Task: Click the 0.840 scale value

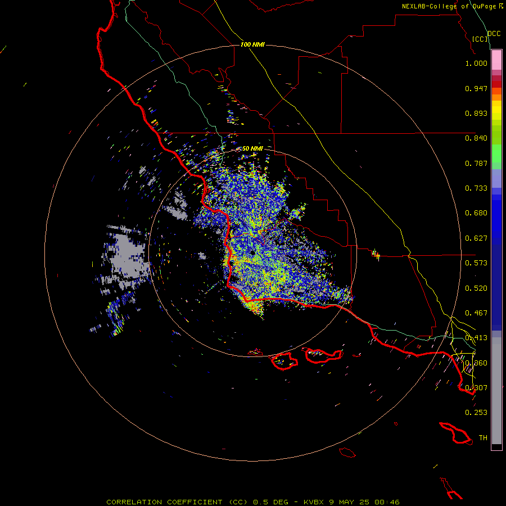Action: click(x=476, y=138)
